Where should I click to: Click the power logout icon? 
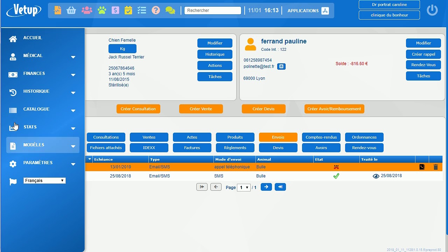tap(432, 10)
